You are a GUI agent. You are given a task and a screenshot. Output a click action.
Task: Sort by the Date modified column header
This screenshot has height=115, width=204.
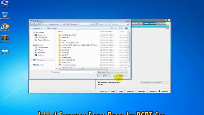(x=106, y=32)
